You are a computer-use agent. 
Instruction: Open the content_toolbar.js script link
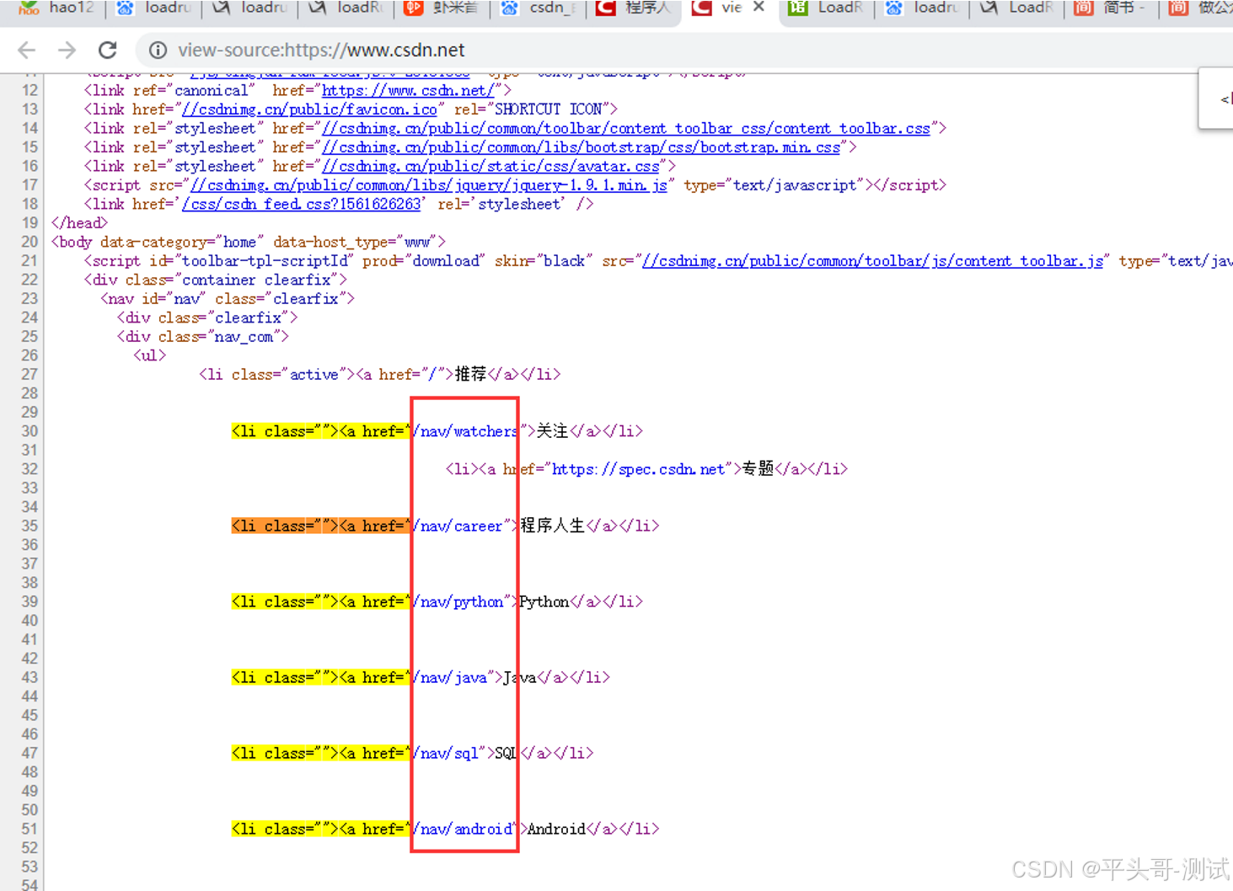pos(872,261)
